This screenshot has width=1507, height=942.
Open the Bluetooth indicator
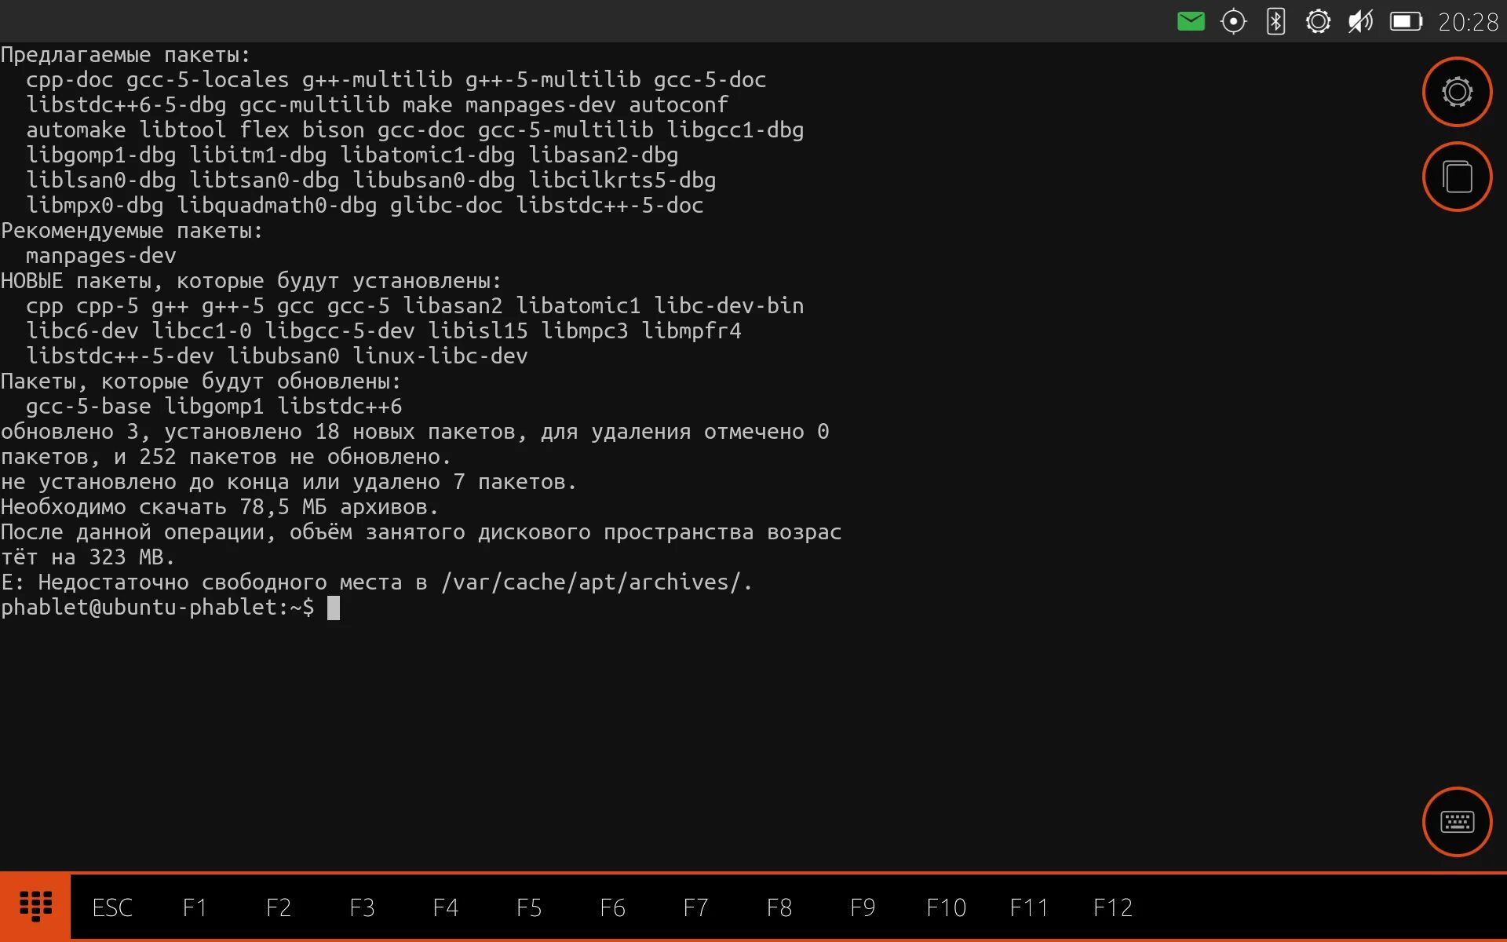[1275, 21]
